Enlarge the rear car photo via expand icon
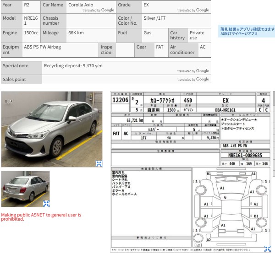 [46, 204]
